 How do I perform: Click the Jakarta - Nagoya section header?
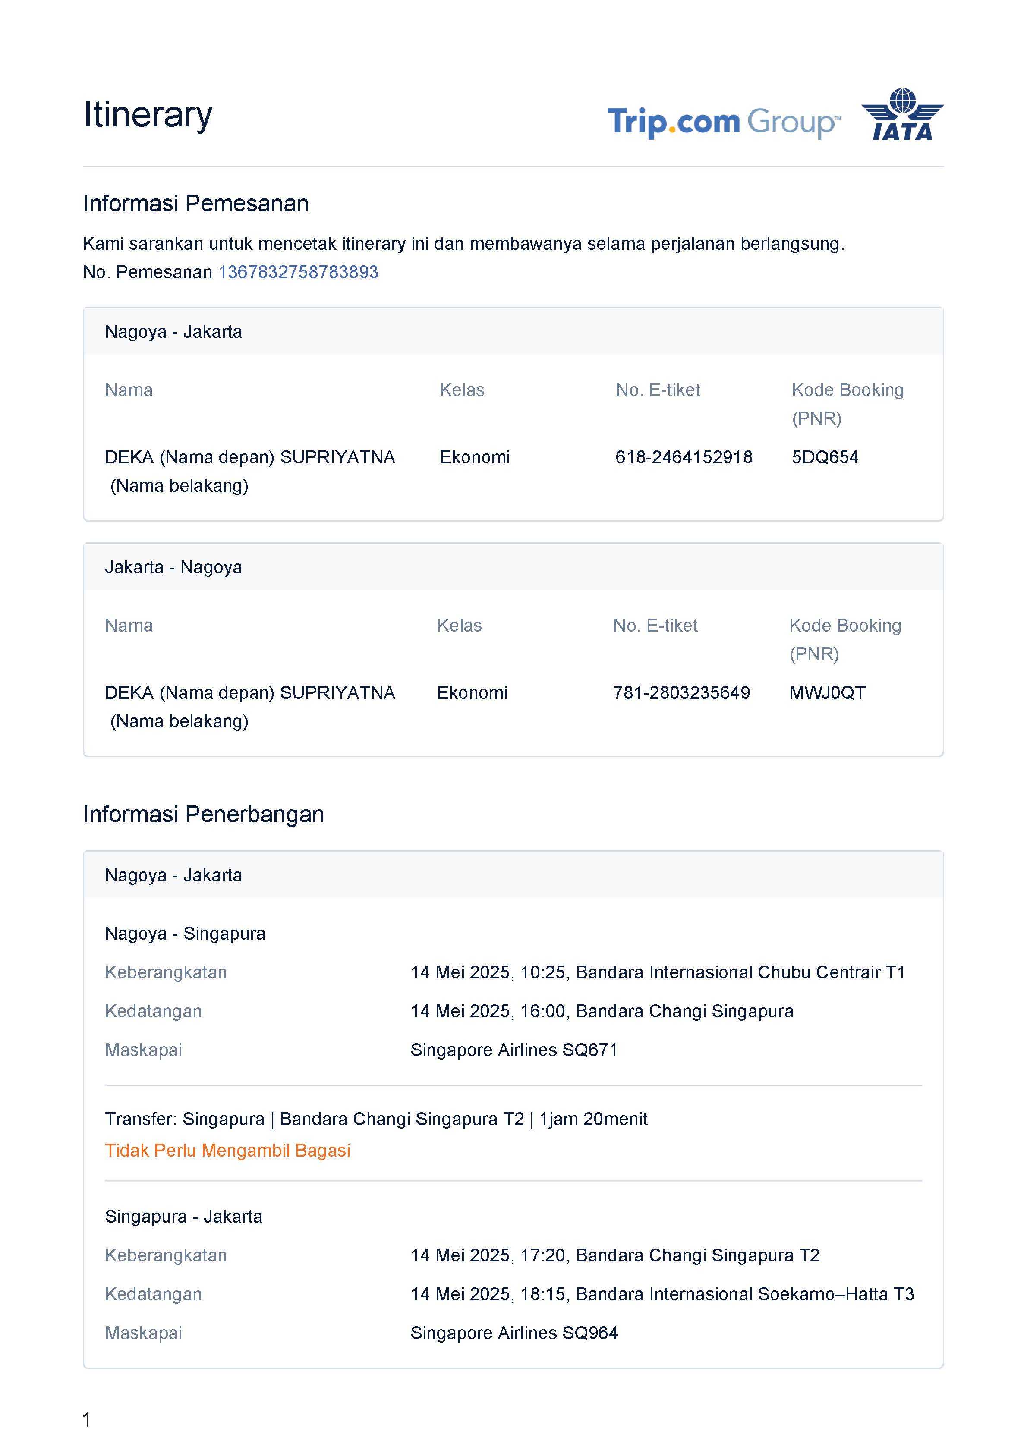173,567
